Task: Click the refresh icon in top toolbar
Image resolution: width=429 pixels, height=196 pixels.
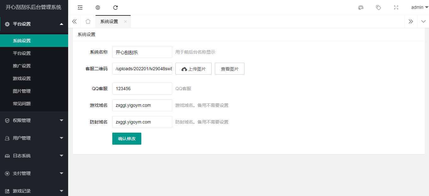Action: click(x=115, y=8)
